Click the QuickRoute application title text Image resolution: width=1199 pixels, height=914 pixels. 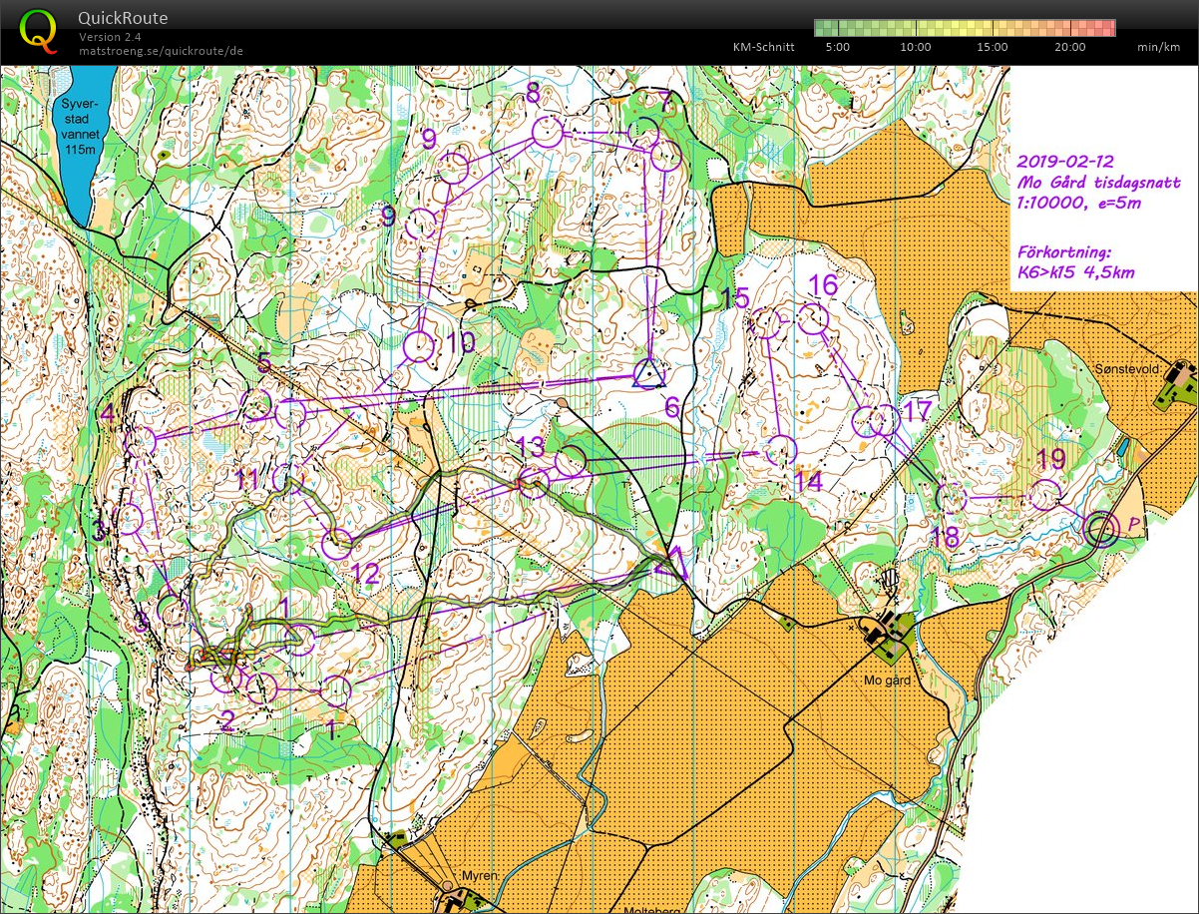coord(123,18)
